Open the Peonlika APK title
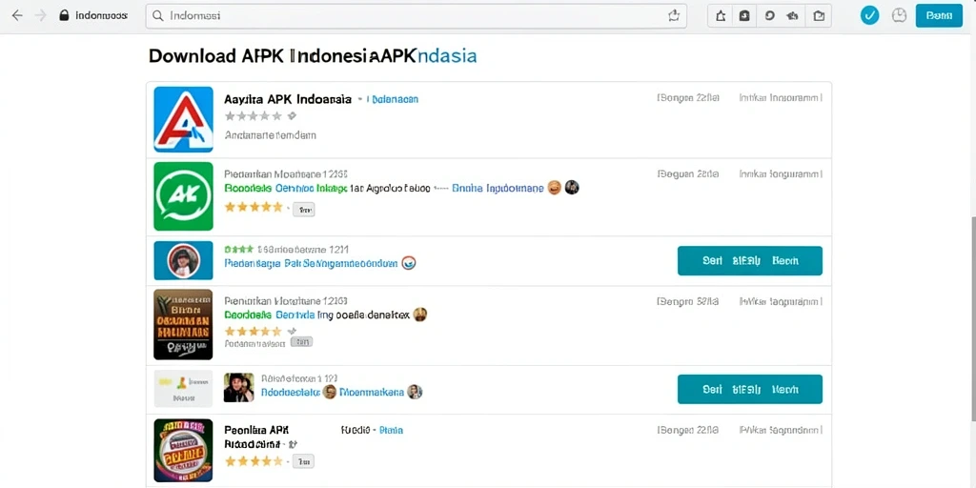Viewport: 976px width, 488px height. 256,430
